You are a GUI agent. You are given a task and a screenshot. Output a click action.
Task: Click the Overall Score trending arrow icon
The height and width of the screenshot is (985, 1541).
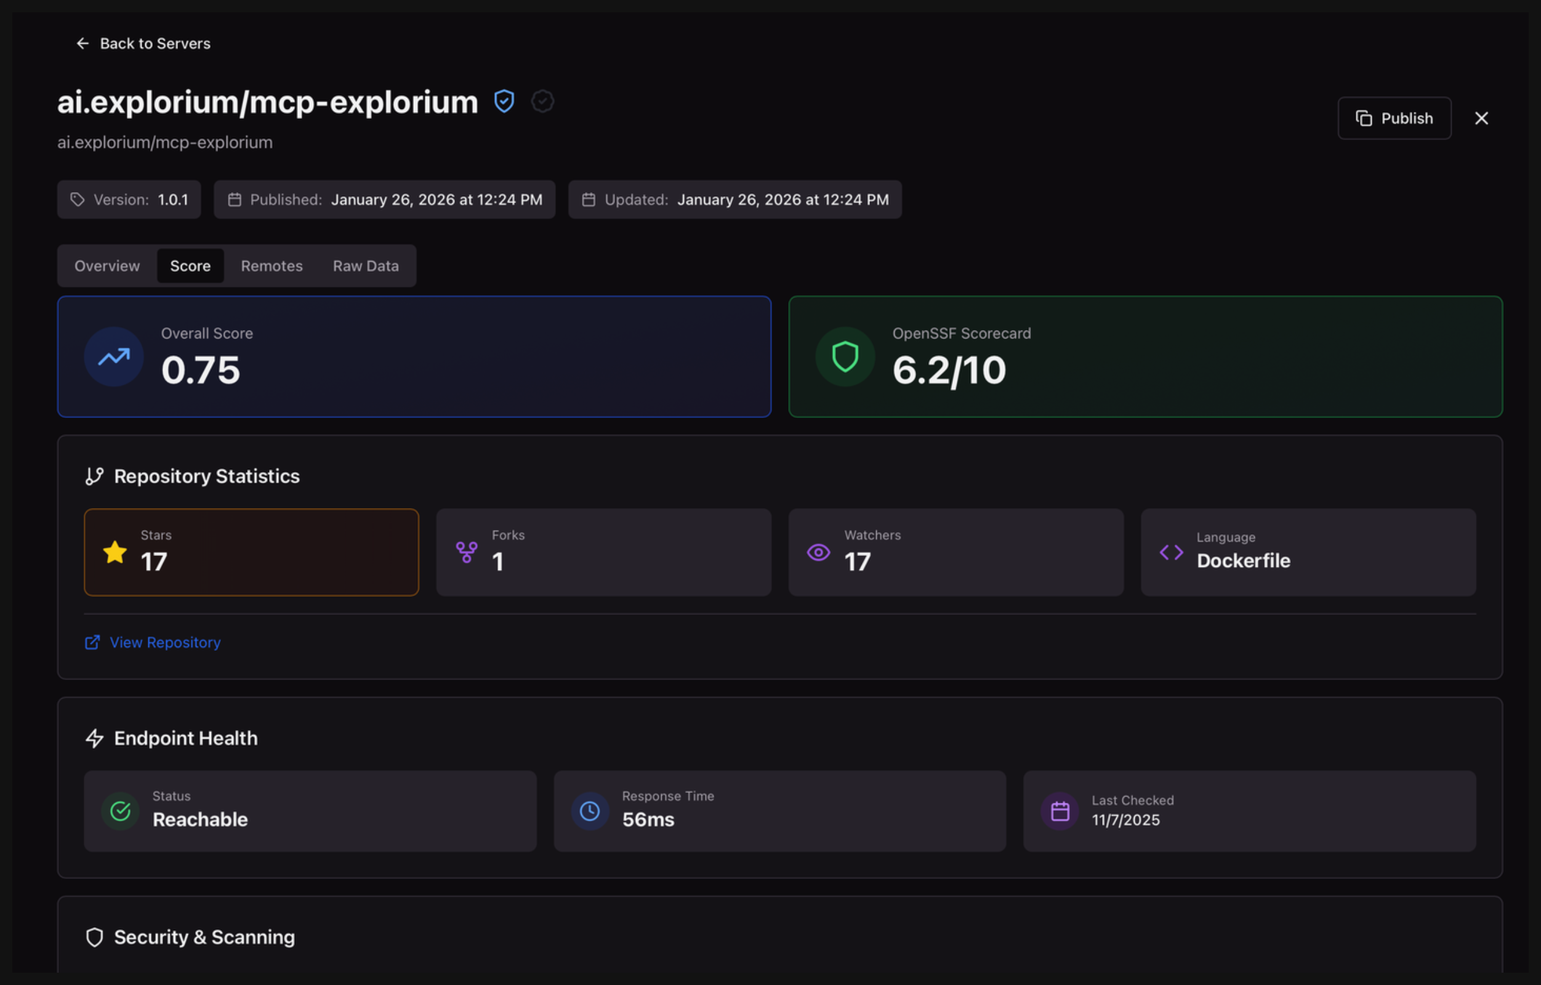114,356
